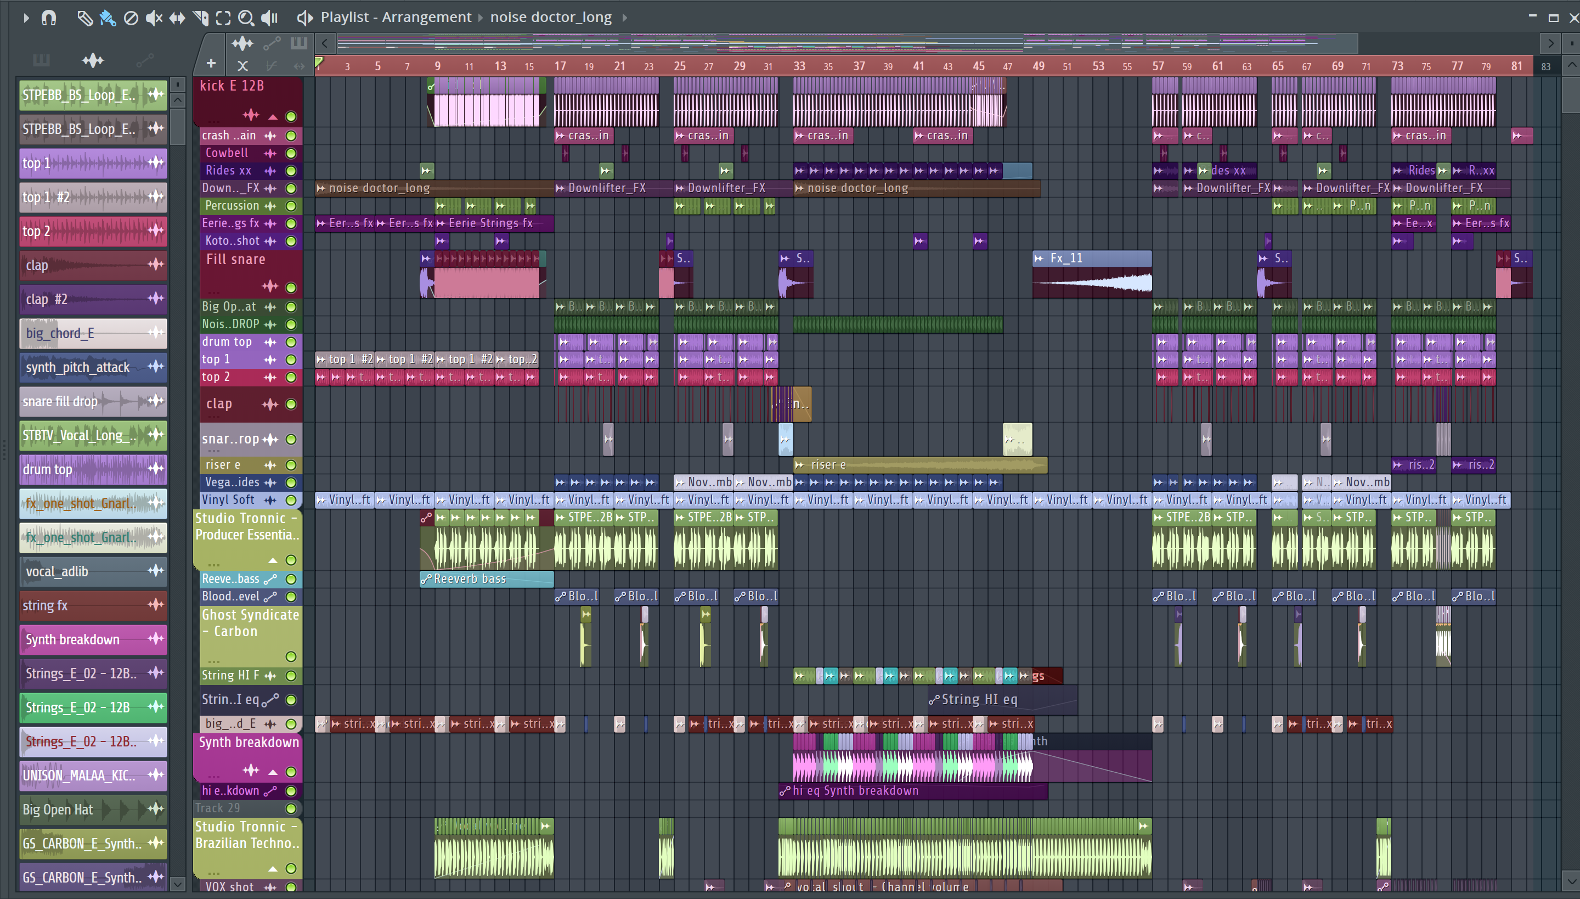Viewport: 1580px width, 899px height.
Task: Click the speaker icon beside Playlist title
Action: coord(304,18)
